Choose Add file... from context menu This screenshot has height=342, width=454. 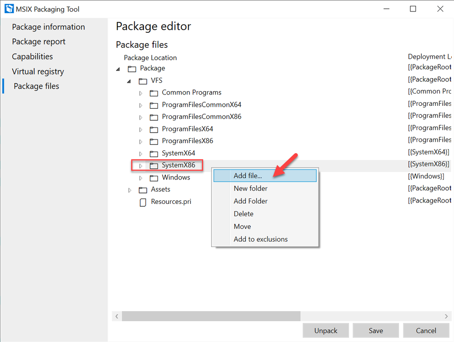pyautogui.click(x=265, y=176)
